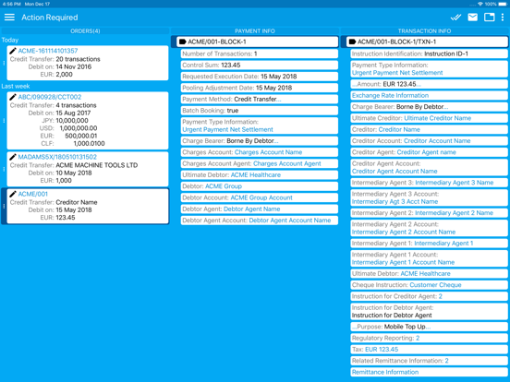Tap pencil icon on order MADAMS5X/180510131502

13,157
